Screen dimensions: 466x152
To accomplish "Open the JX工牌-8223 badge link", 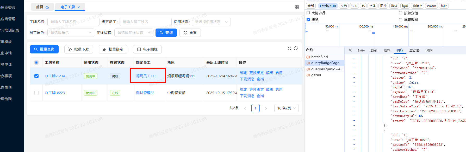I will click(x=55, y=93).
